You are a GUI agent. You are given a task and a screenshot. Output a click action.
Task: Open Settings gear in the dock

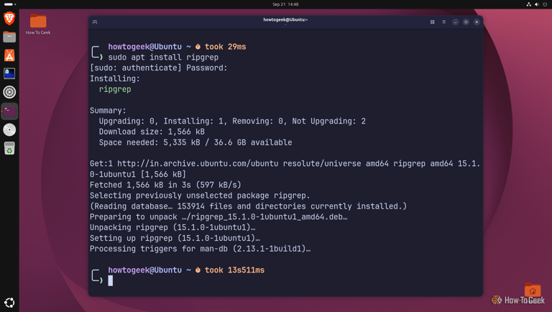9,92
